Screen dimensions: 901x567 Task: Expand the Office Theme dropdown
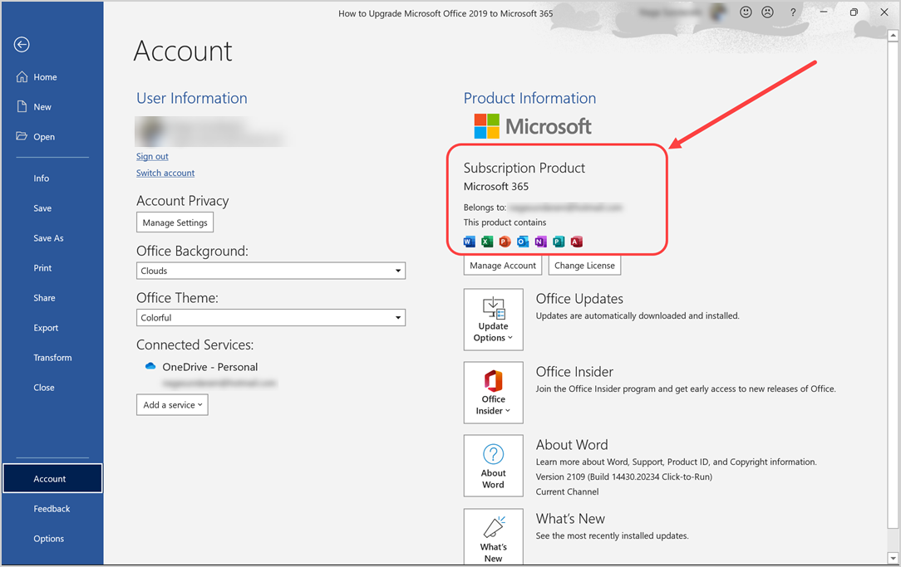(271, 318)
